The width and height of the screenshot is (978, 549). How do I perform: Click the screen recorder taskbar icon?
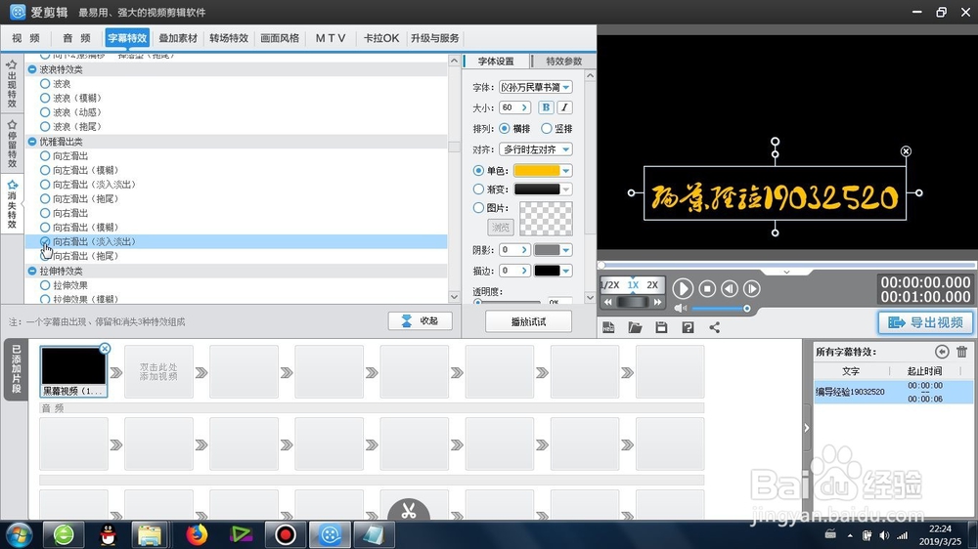tap(285, 534)
